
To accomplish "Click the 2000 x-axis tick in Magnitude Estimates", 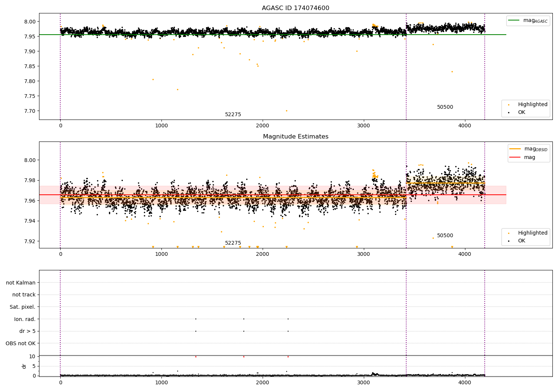I will pyautogui.click(x=263, y=254).
